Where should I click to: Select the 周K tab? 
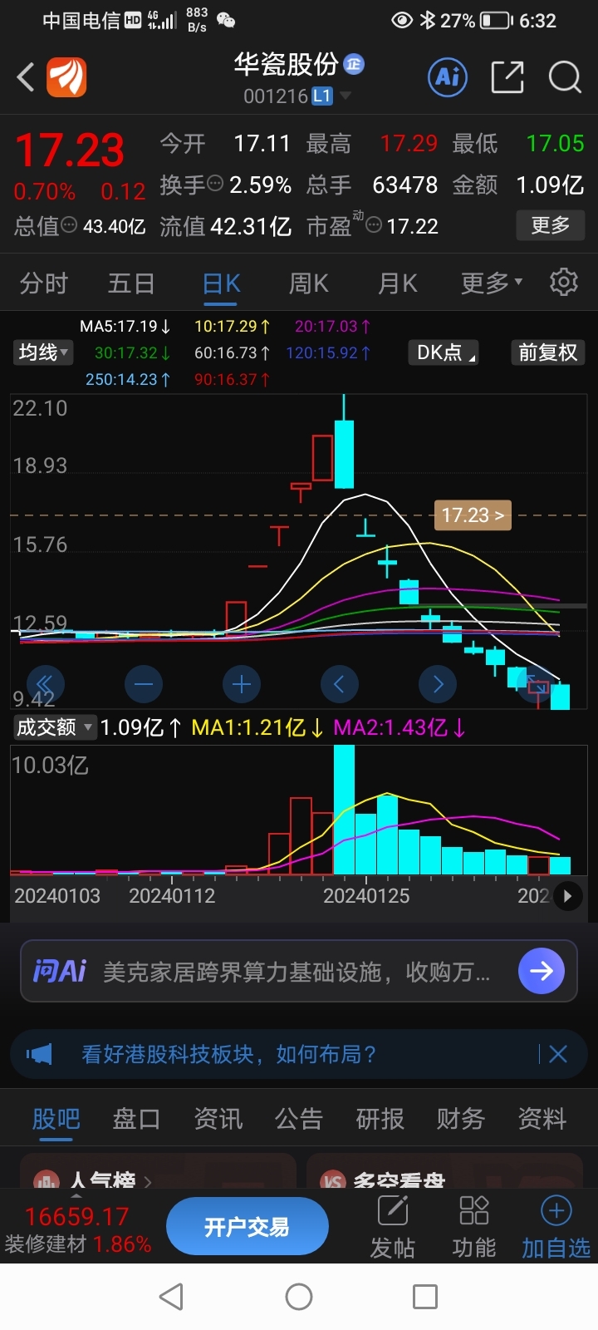click(x=309, y=283)
